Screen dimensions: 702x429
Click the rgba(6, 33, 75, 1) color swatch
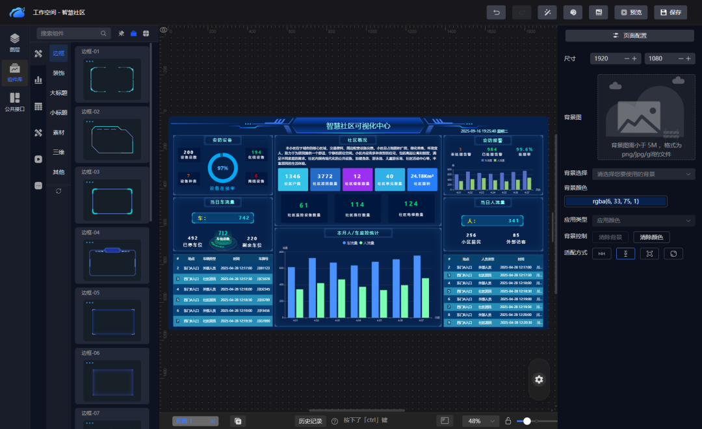click(x=616, y=201)
